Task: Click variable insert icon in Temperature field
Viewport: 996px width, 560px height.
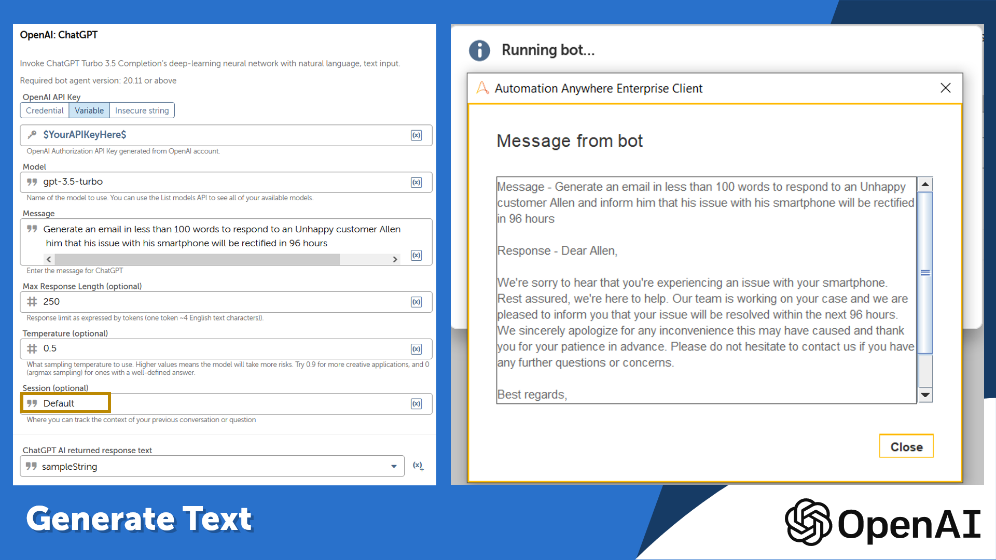Action: (x=416, y=349)
